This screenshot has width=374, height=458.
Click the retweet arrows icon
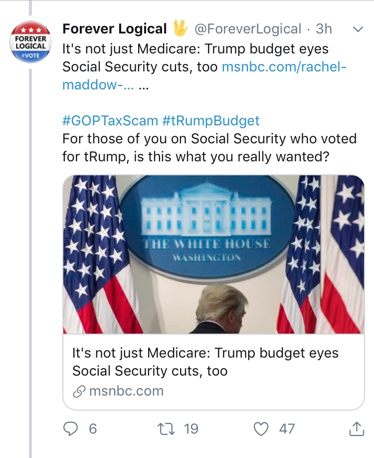pos(165,429)
